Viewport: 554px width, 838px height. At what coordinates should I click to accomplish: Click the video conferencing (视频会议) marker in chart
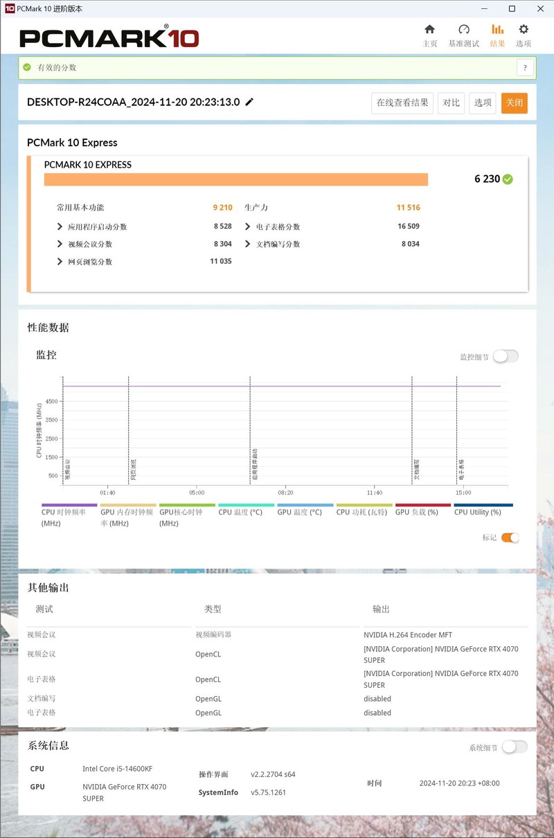tap(67, 470)
